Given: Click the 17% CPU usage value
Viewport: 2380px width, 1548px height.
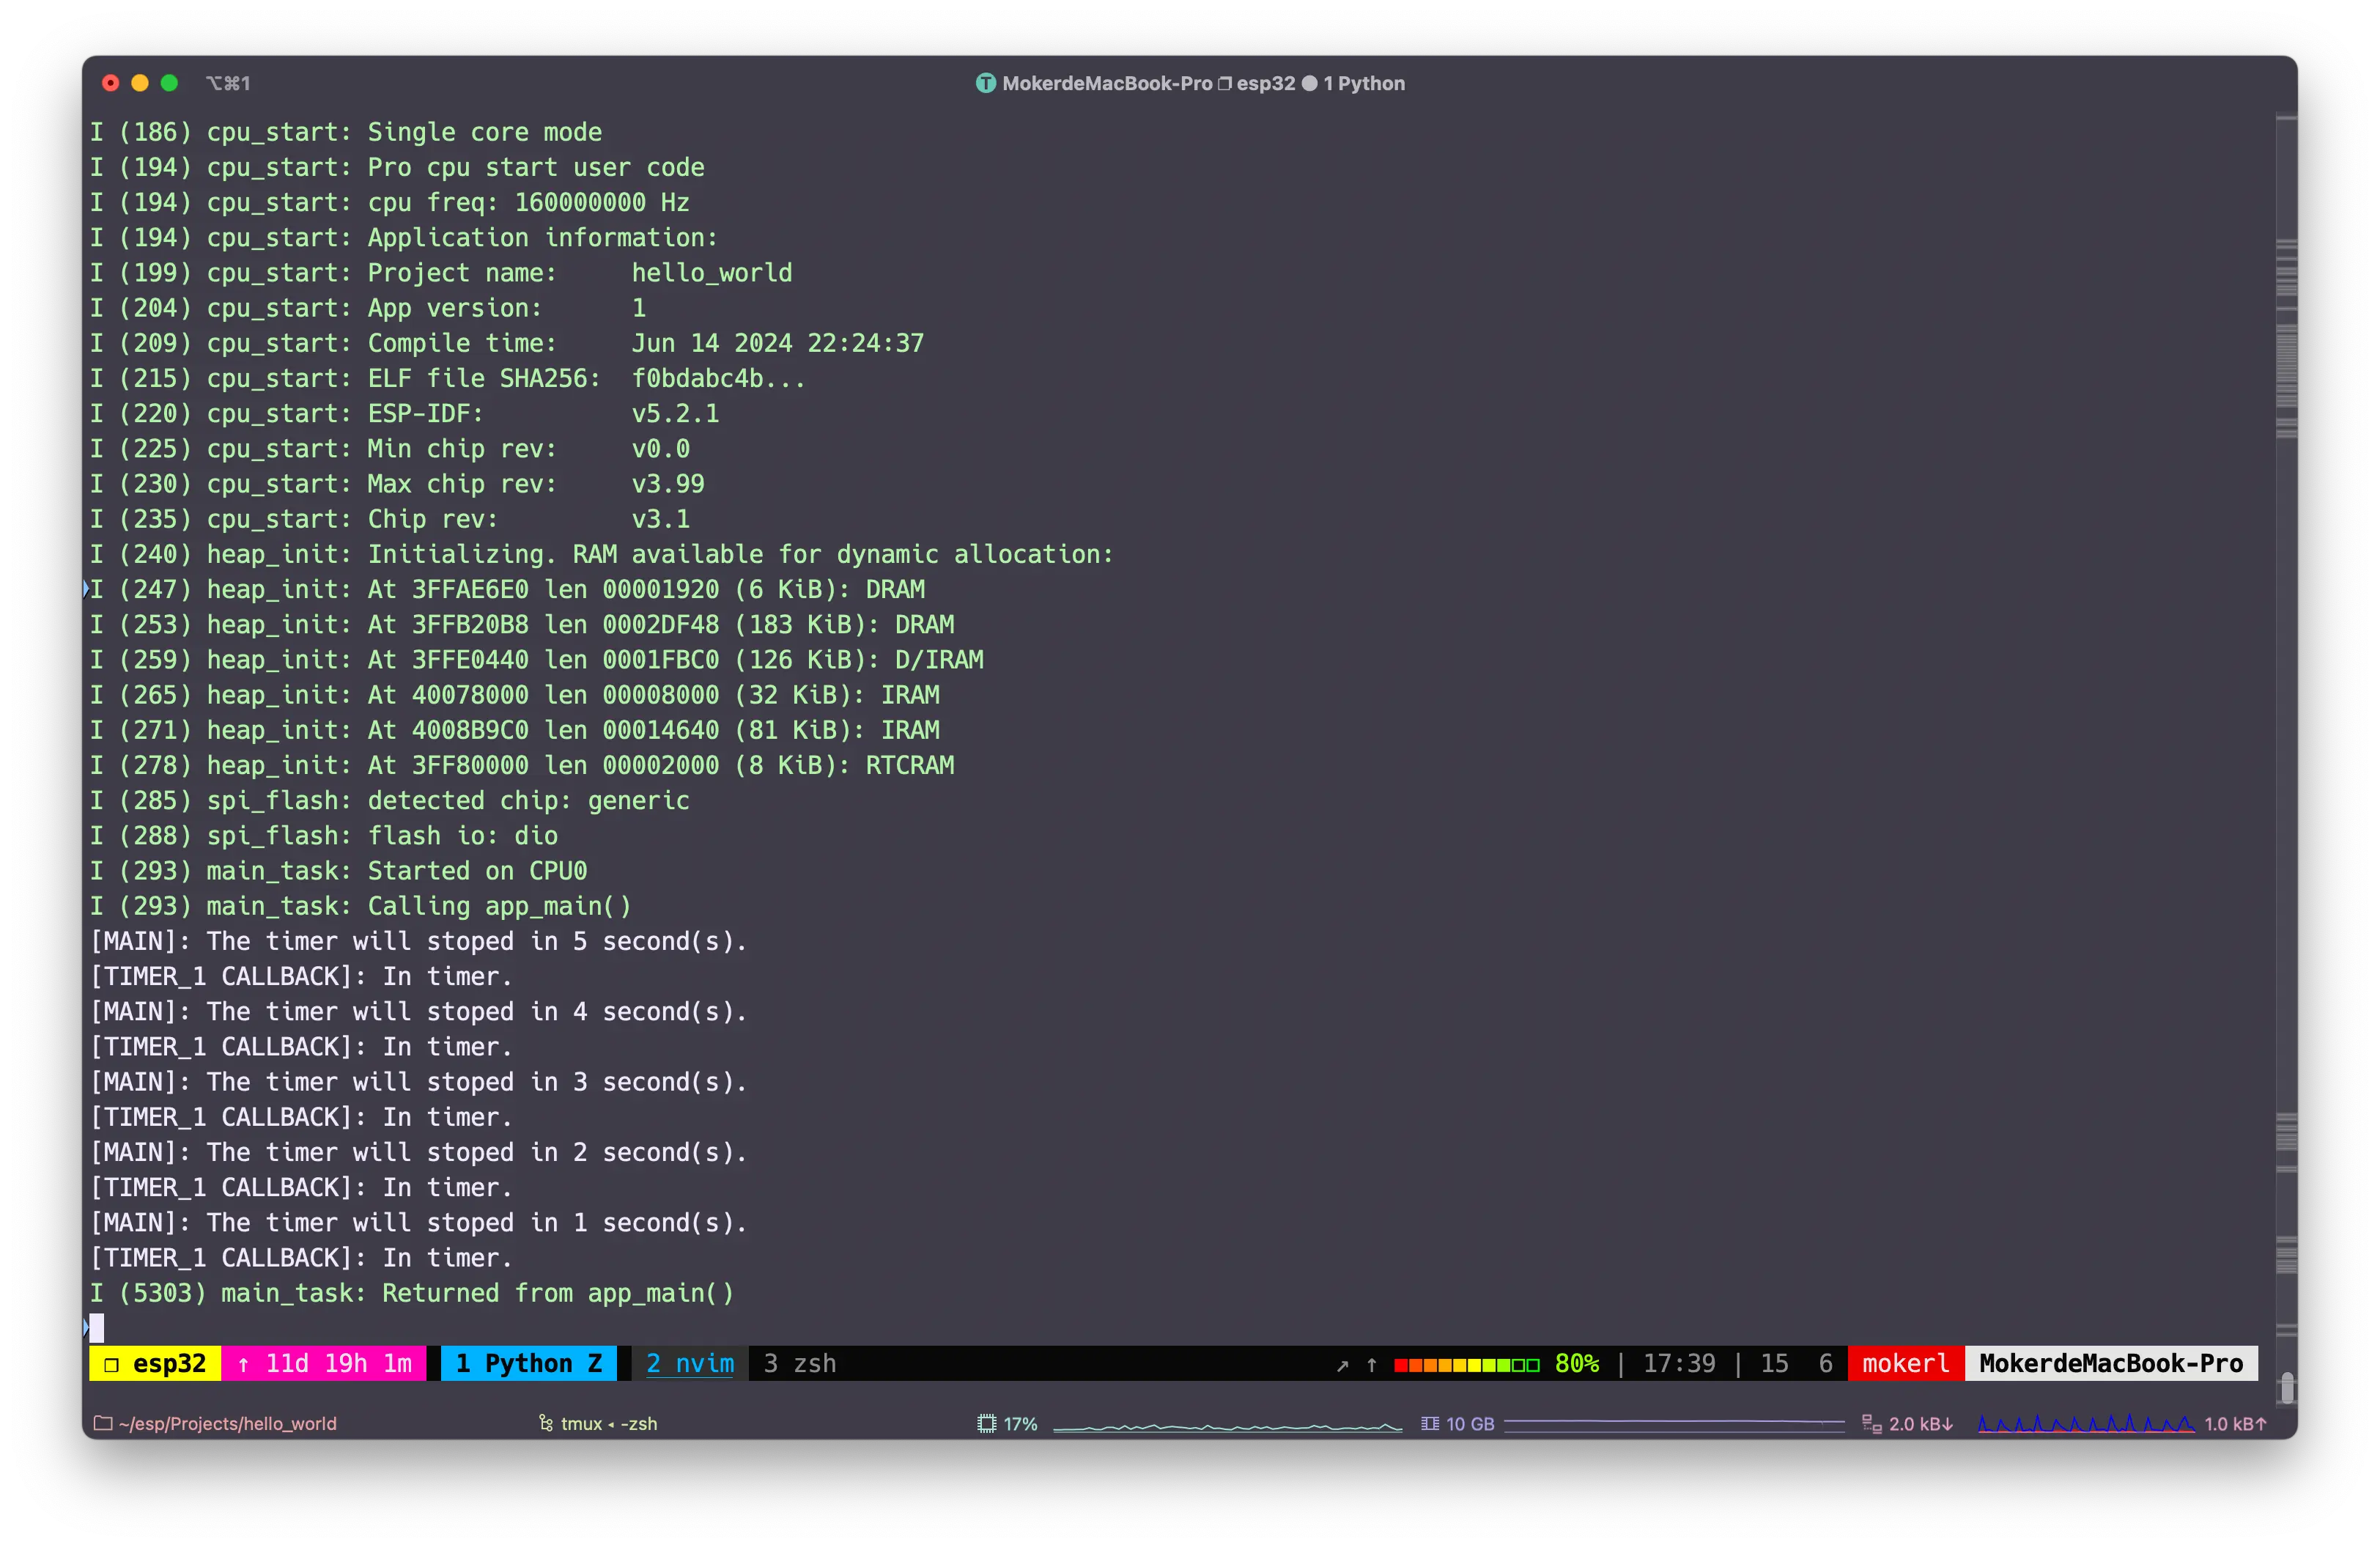Looking at the screenshot, I should 1020,1423.
